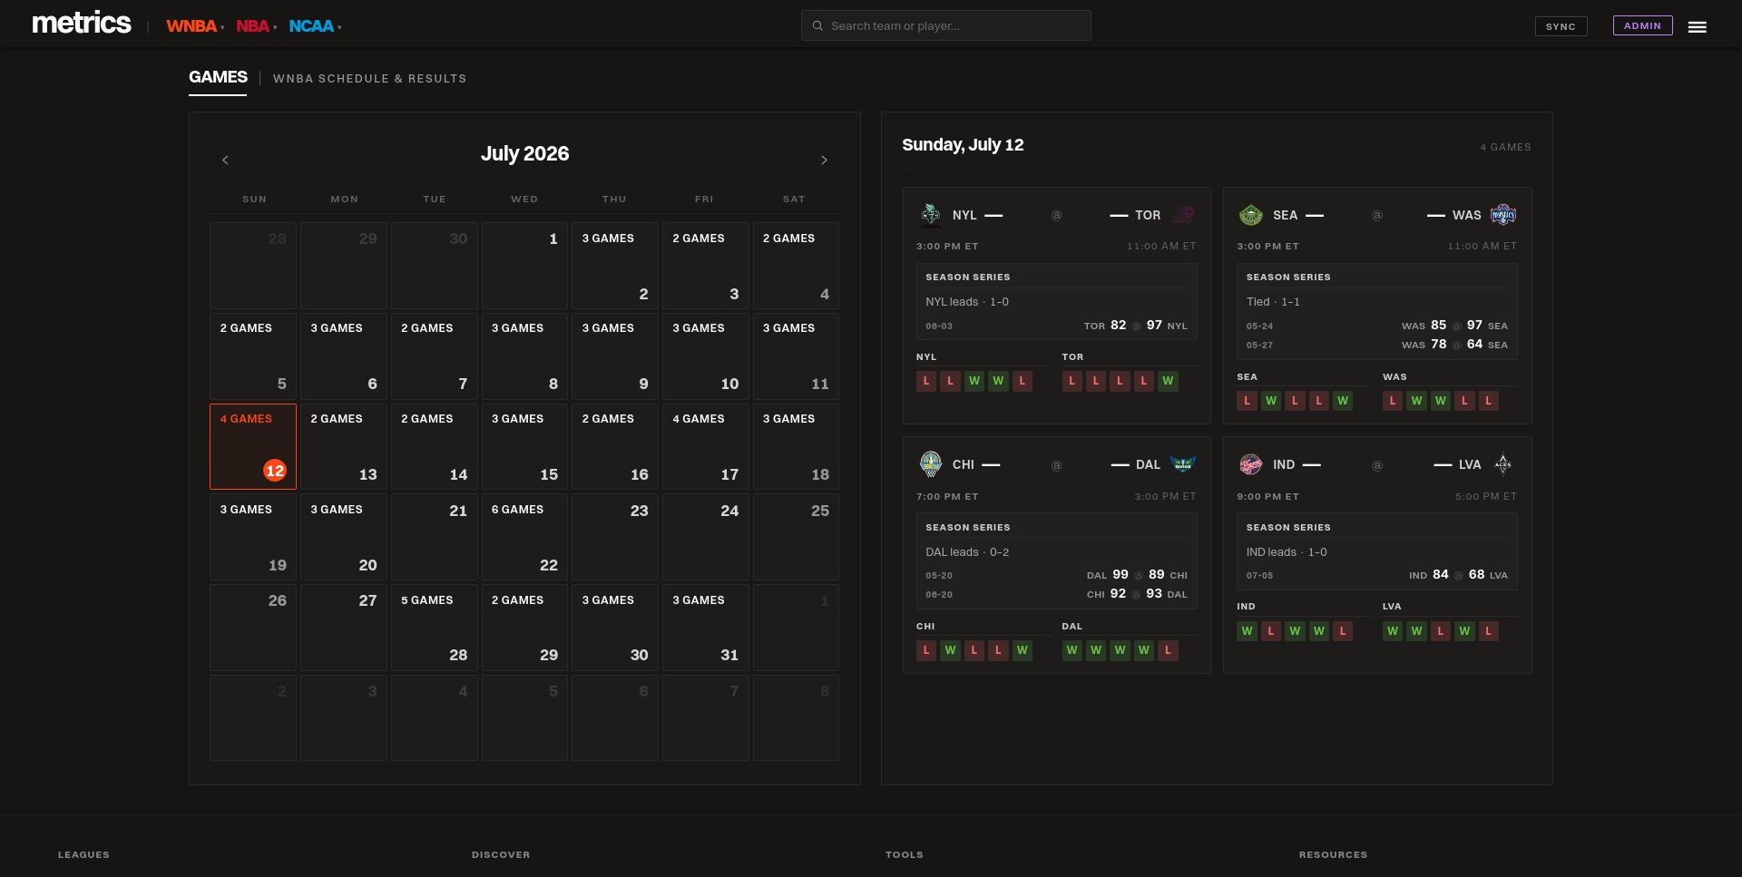Screen dimensions: 1742x877
Task: Click the 05-24 WAS 85 SEA 97 result
Action: pyautogui.click(x=1377, y=326)
